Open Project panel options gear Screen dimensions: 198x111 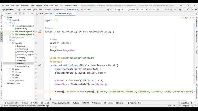28,14
